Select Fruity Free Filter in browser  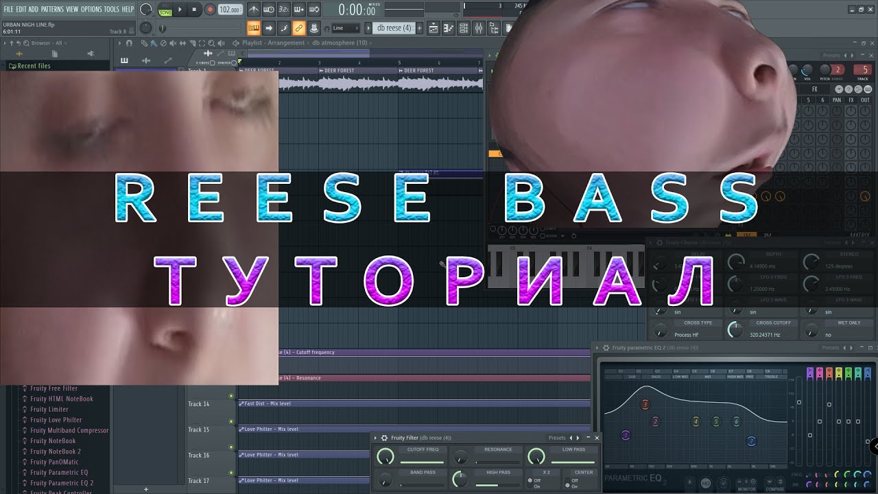[x=54, y=388]
